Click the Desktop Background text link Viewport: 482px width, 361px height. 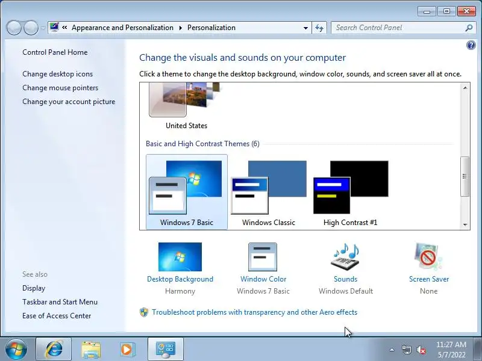point(180,279)
